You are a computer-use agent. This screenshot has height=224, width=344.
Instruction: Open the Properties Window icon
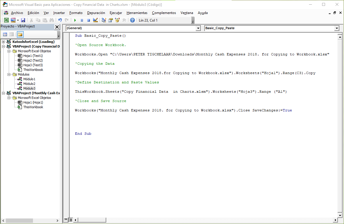tap(111, 20)
